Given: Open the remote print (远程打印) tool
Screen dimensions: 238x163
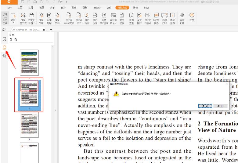Looking at the screenshot, I should [164, 18].
